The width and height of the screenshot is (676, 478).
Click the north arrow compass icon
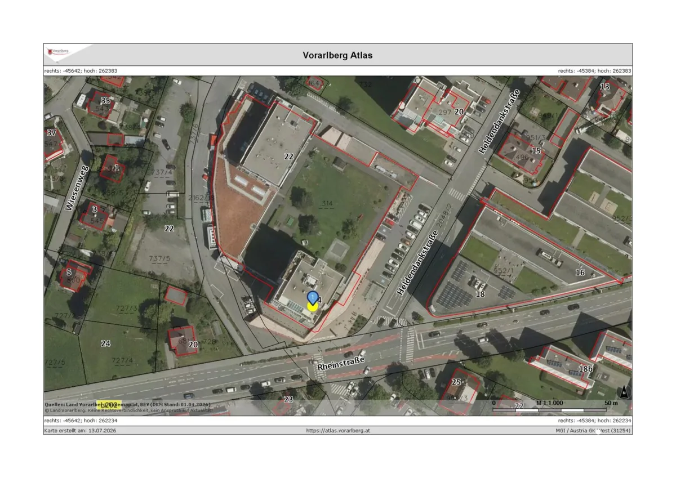(625, 392)
